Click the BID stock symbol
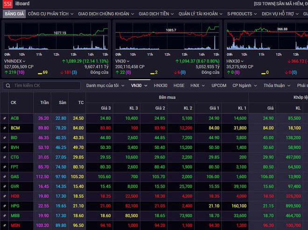 [x=14, y=138]
